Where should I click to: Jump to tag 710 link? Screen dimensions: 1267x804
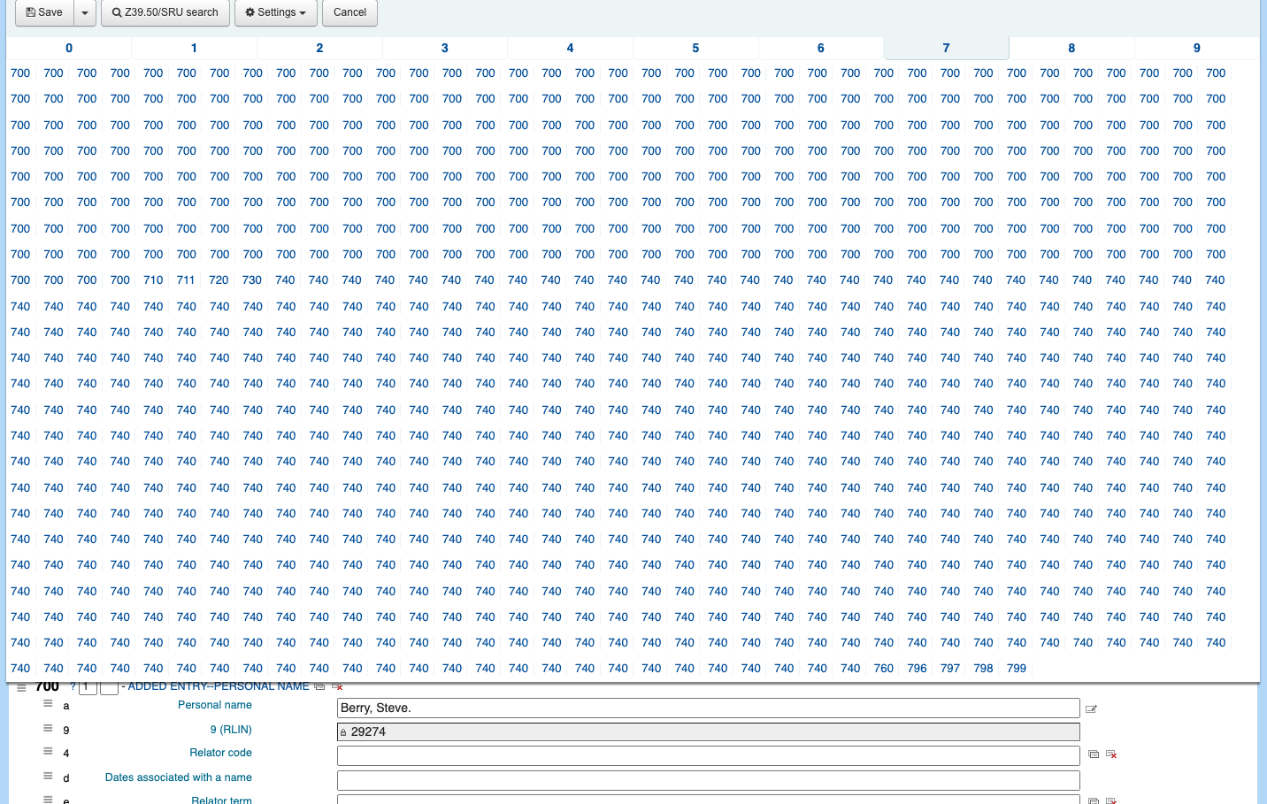pos(153,280)
